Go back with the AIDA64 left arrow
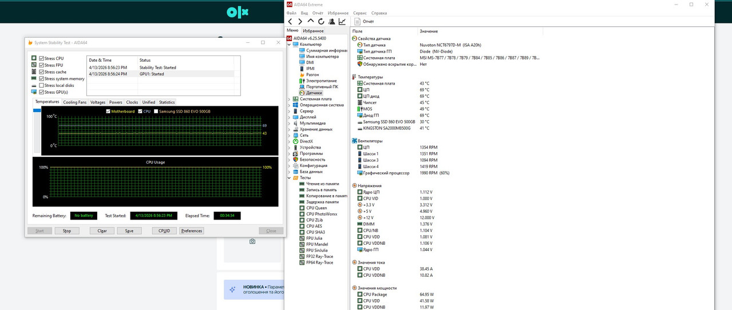732x310 pixels. click(x=290, y=21)
